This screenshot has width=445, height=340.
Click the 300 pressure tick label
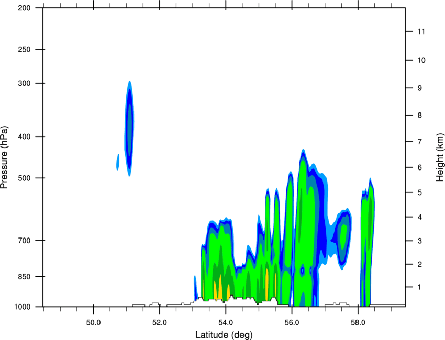24,83
